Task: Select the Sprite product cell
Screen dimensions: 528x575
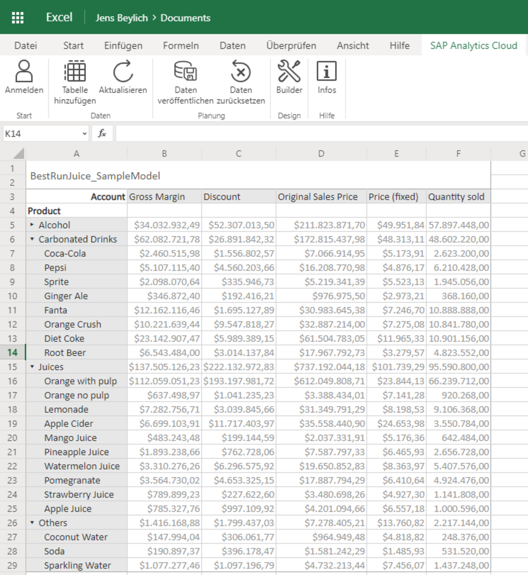Action: point(76,282)
